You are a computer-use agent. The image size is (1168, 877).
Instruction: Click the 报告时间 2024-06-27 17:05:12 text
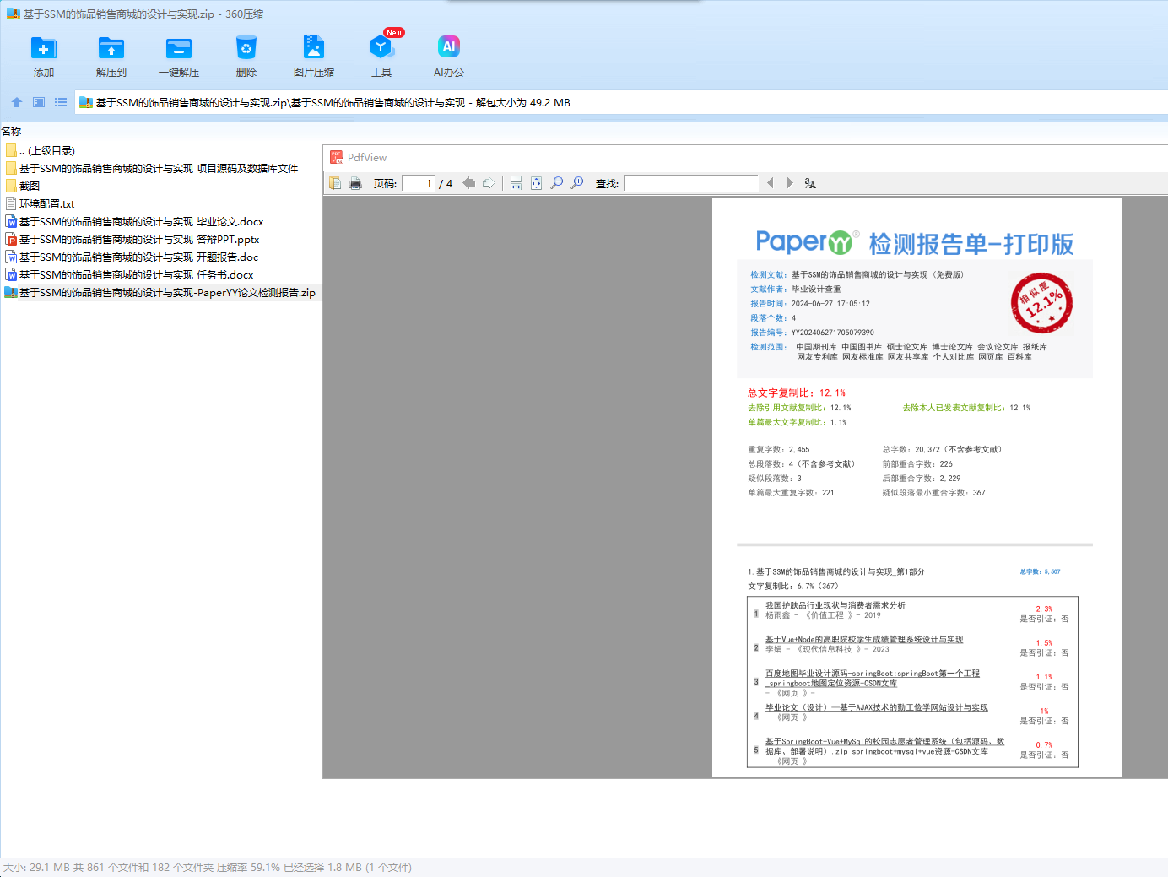point(810,303)
